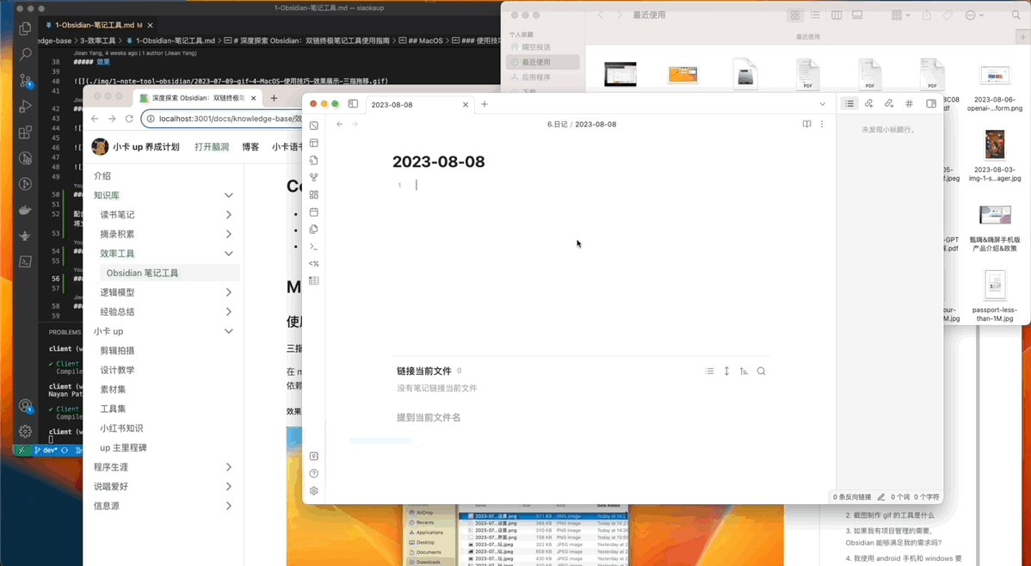Screen dimensions: 1031x566
Task: Show backlinks panel in Obsidian right sidebar
Action: pos(869,104)
